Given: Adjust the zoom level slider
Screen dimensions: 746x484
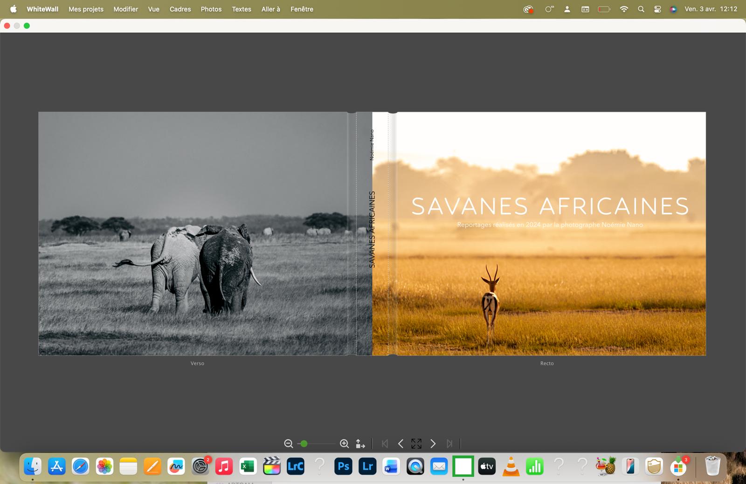Looking at the screenshot, I should pyautogui.click(x=304, y=444).
